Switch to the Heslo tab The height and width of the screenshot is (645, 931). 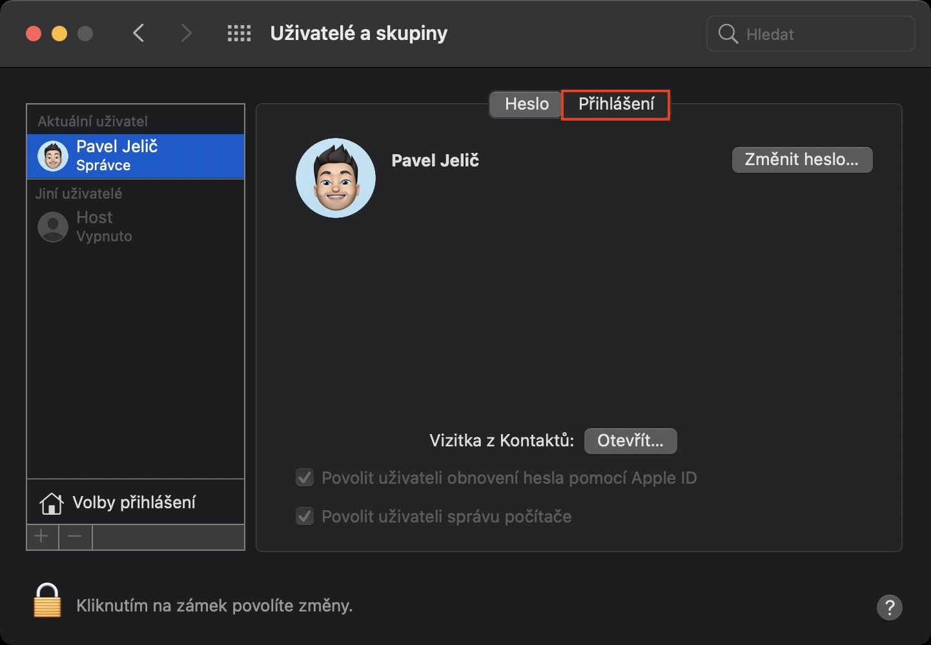click(x=526, y=104)
